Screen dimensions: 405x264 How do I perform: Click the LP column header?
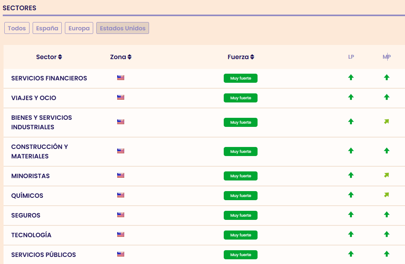[351, 57]
